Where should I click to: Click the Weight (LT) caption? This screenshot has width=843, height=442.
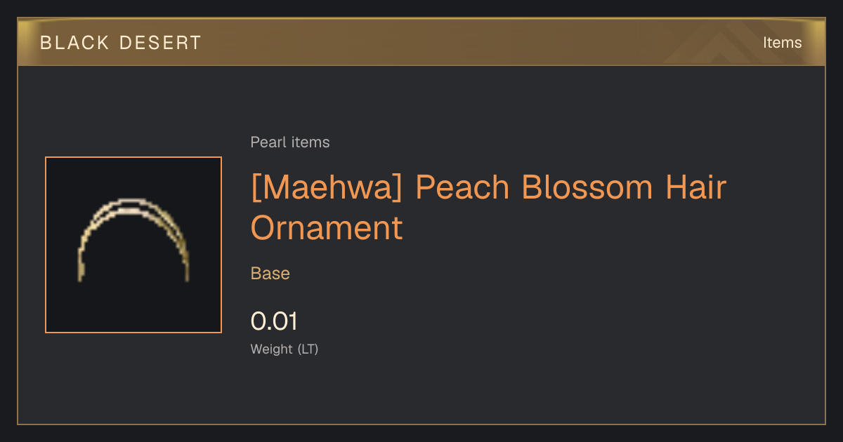coord(285,349)
